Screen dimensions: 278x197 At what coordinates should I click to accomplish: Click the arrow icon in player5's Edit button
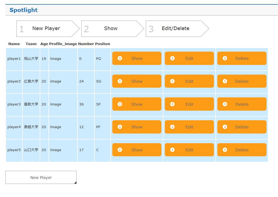point(172,150)
